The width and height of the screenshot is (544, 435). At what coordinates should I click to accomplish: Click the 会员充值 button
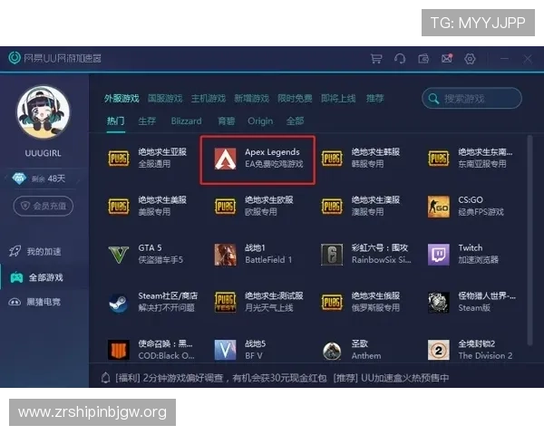pos(44,206)
